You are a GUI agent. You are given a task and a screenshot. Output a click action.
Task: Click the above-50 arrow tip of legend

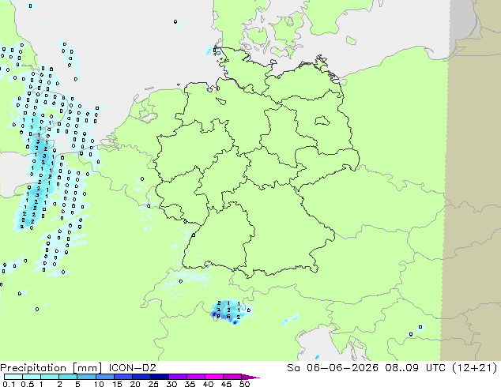(250, 377)
